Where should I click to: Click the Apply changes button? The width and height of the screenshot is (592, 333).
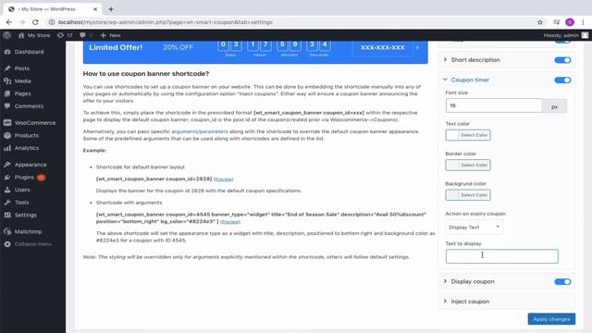pyautogui.click(x=551, y=319)
